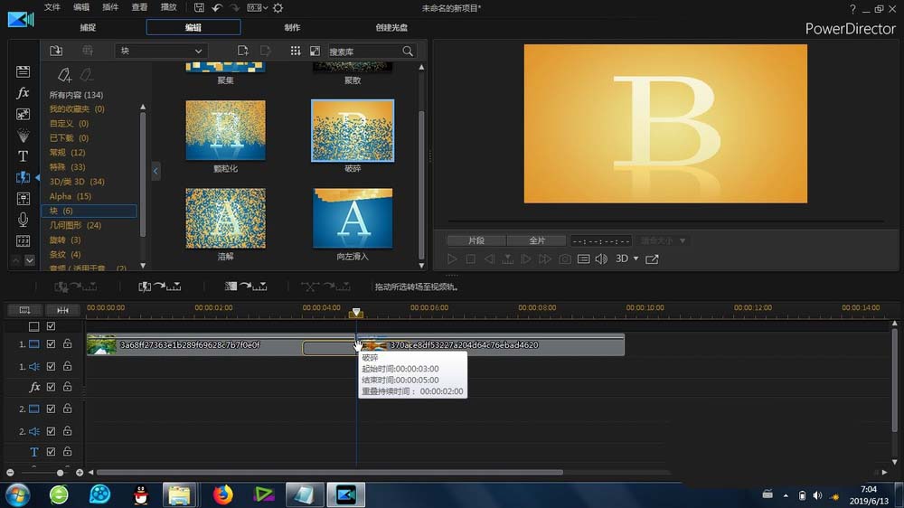The width and height of the screenshot is (904, 508).
Task: Toggle the all-tracks checkbox above track 1
Action: click(51, 326)
